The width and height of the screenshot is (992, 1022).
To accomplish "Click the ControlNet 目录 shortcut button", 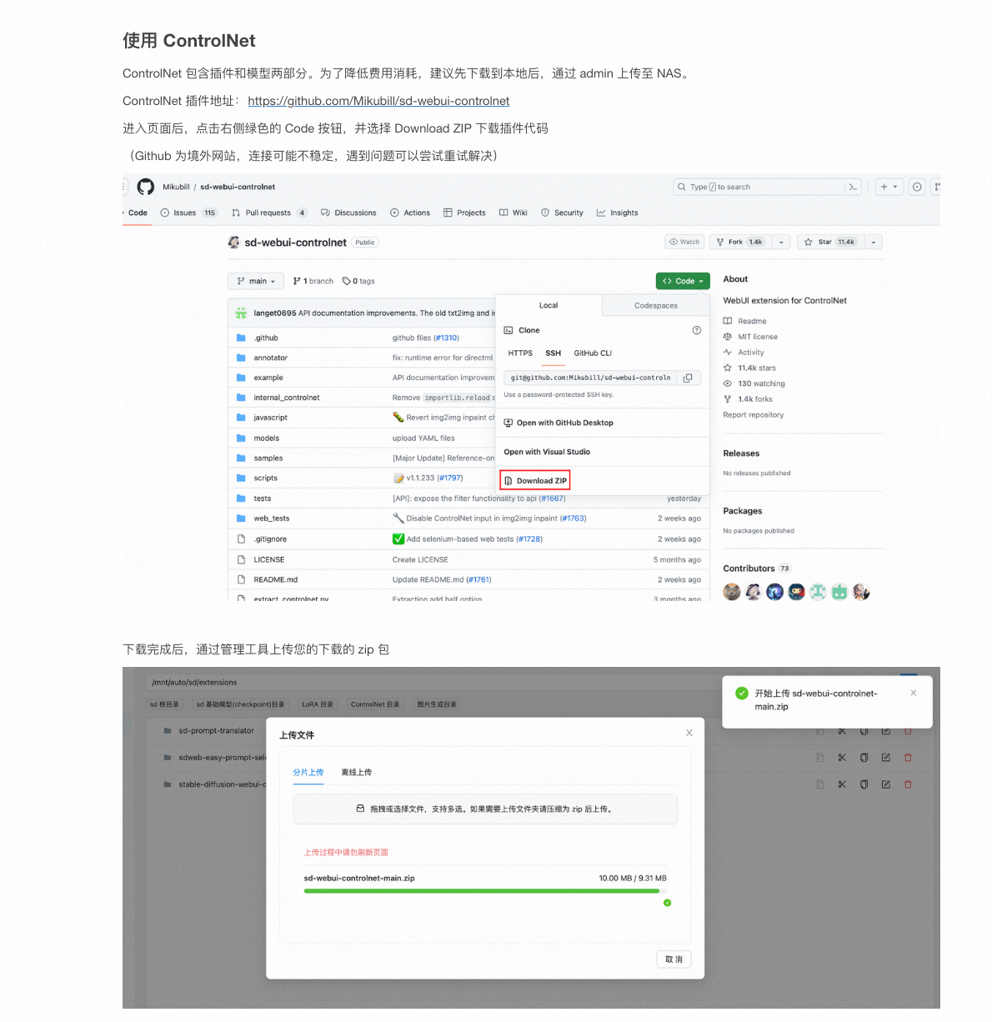I will coord(375,704).
